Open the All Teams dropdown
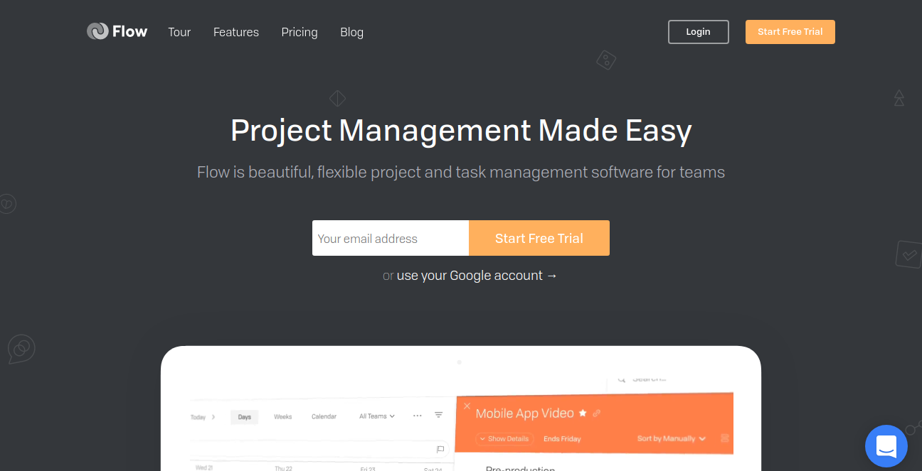This screenshot has height=471, width=922. (377, 416)
